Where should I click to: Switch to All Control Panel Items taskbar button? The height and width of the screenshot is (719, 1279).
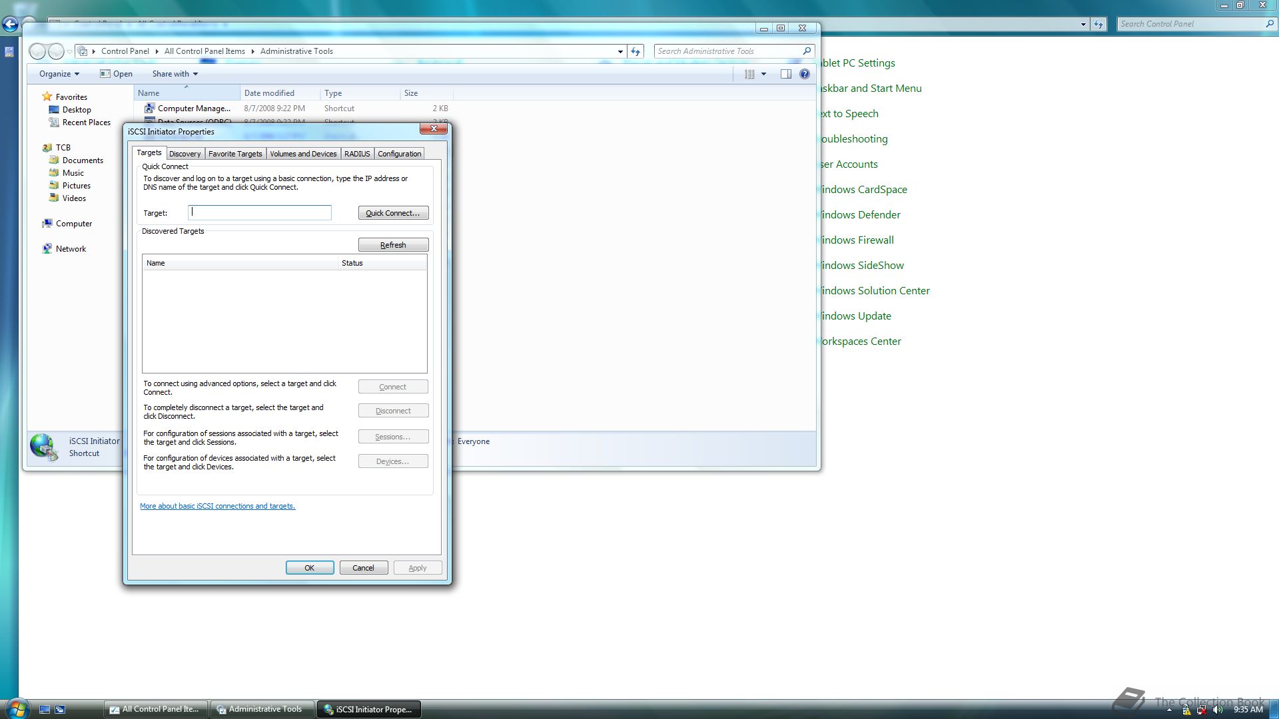(x=155, y=710)
